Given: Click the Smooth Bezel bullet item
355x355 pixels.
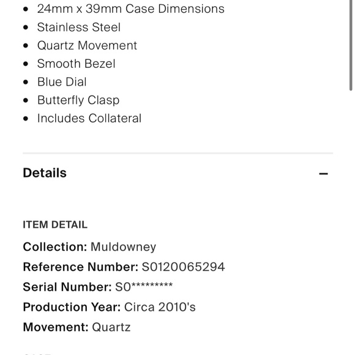Looking at the screenshot, I should 77,64.
